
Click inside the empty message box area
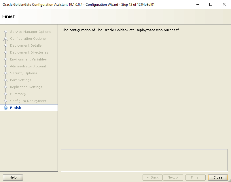144,160
